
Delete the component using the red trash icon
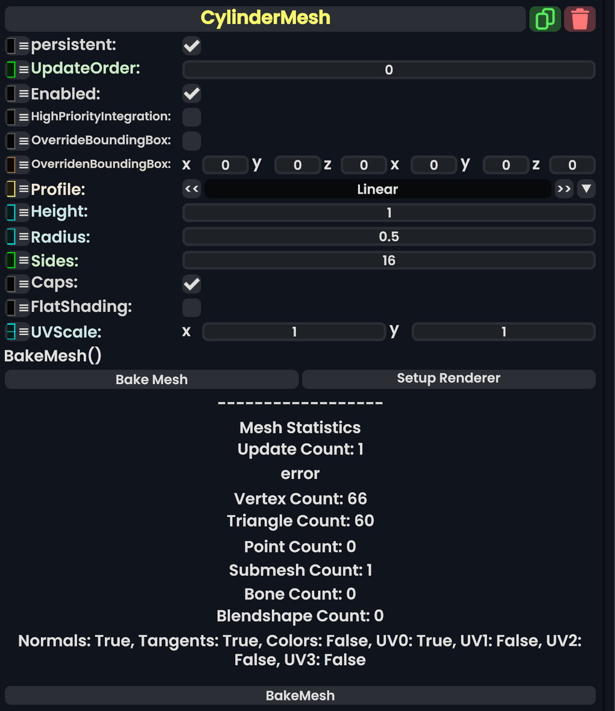pos(579,19)
